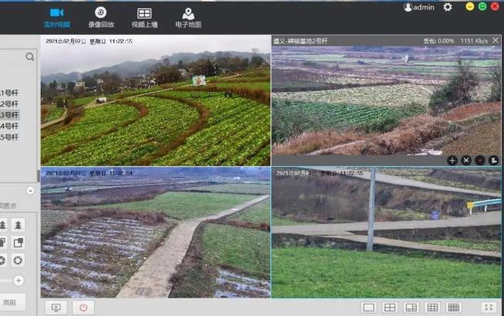This screenshot has width=504, height=316.
Task: Open settings via the gear icon
Action: pyautogui.click(x=448, y=7)
